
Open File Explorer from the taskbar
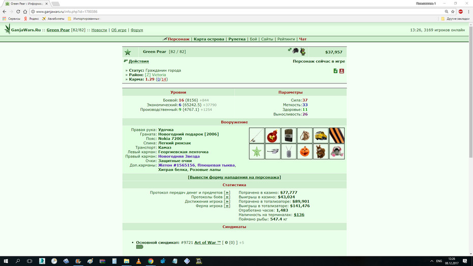point(127,261)
